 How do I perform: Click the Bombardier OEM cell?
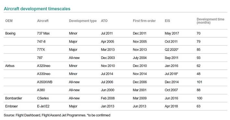14,98
